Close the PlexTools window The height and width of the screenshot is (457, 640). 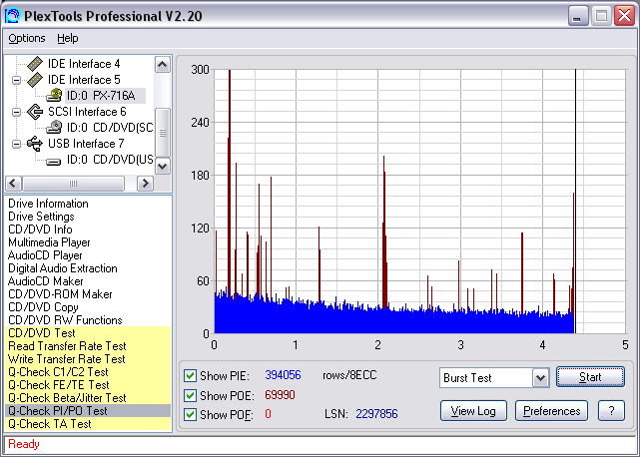click(x=624, y=16)
